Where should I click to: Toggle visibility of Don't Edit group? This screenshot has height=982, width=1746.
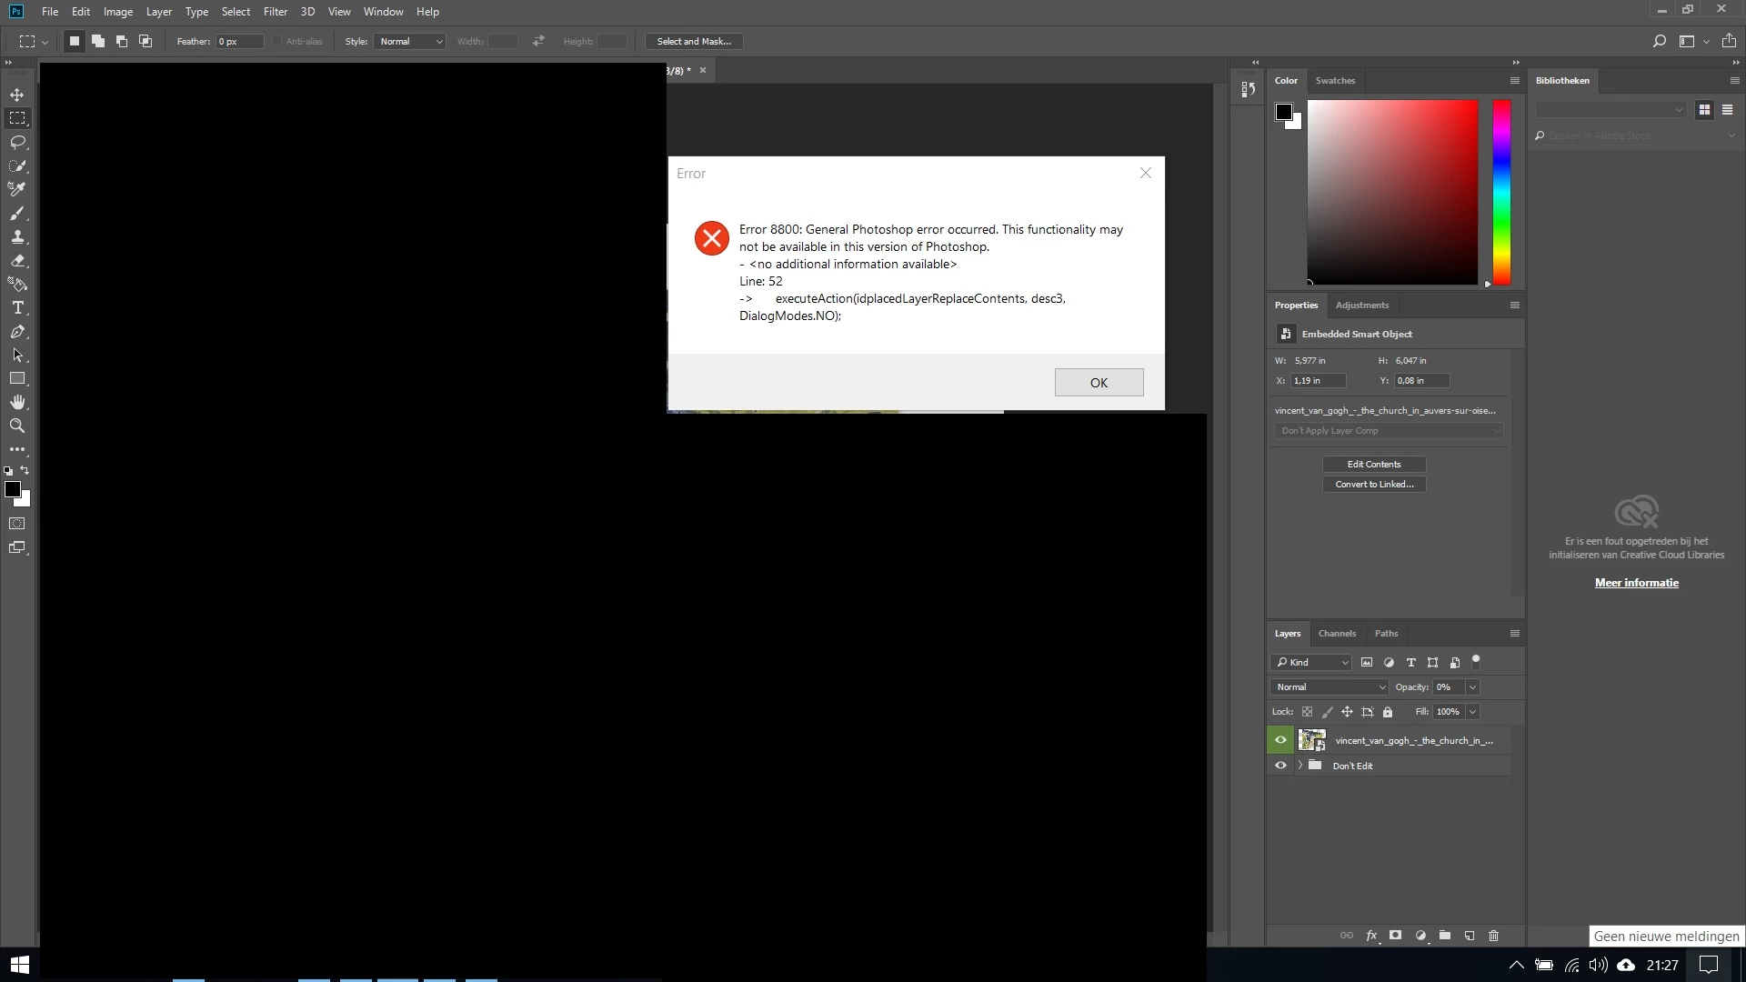[x=1280, y=766]
